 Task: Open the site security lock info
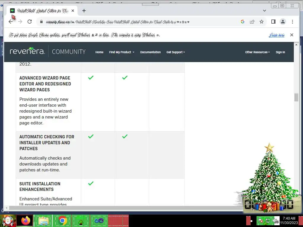(41, 22)
